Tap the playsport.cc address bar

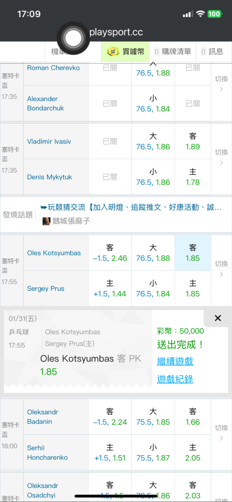tap(116, 32)
